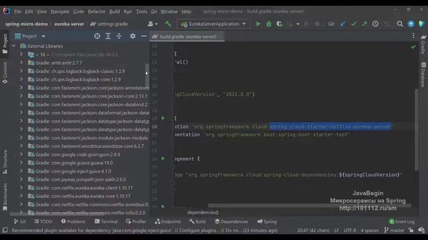Image resolution: width=428 pixels, height=240 pixels.
Task: Click master branch widget in status bar
Action: tap(394, 230)
